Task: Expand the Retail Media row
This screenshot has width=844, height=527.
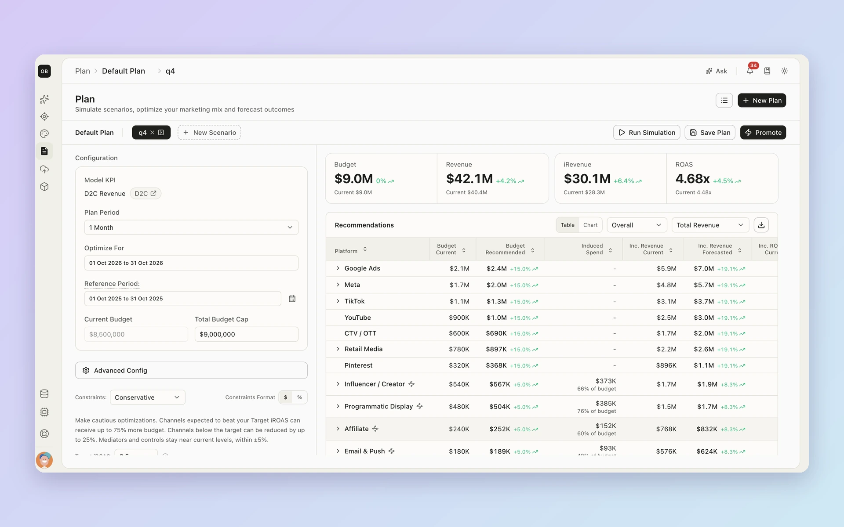Action: [338, 349]
